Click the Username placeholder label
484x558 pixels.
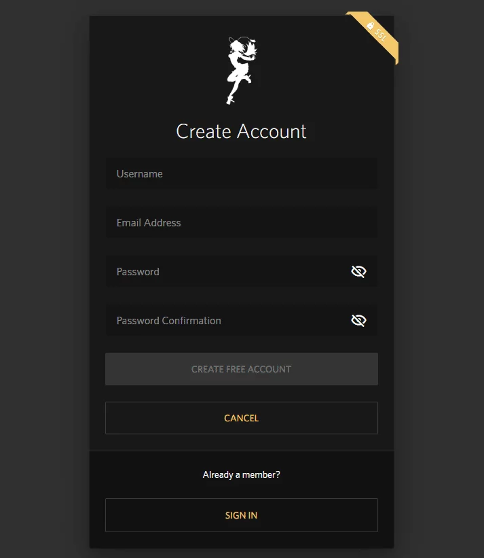(x=140, y=174)
